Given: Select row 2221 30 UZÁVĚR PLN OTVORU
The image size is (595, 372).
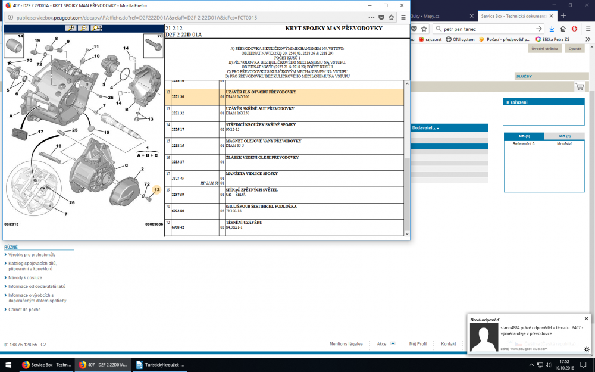Looking at the screenshot, I should click(x=284, y=97).
